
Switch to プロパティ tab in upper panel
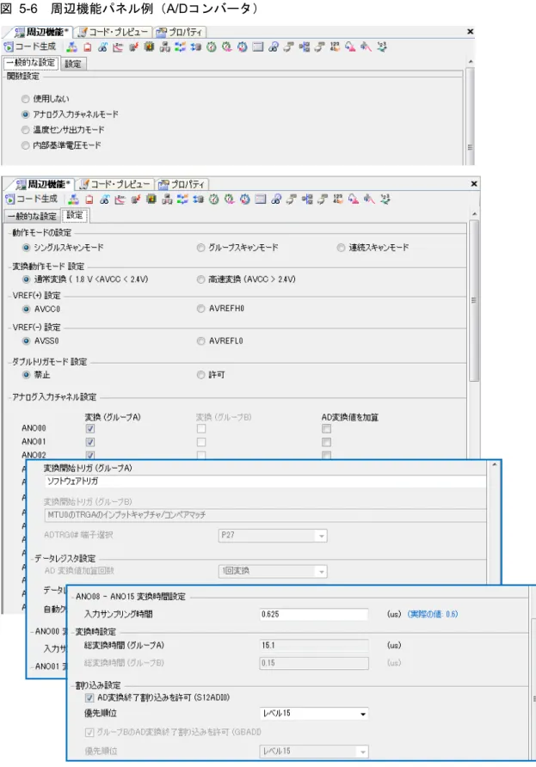(x=179, y=33)
